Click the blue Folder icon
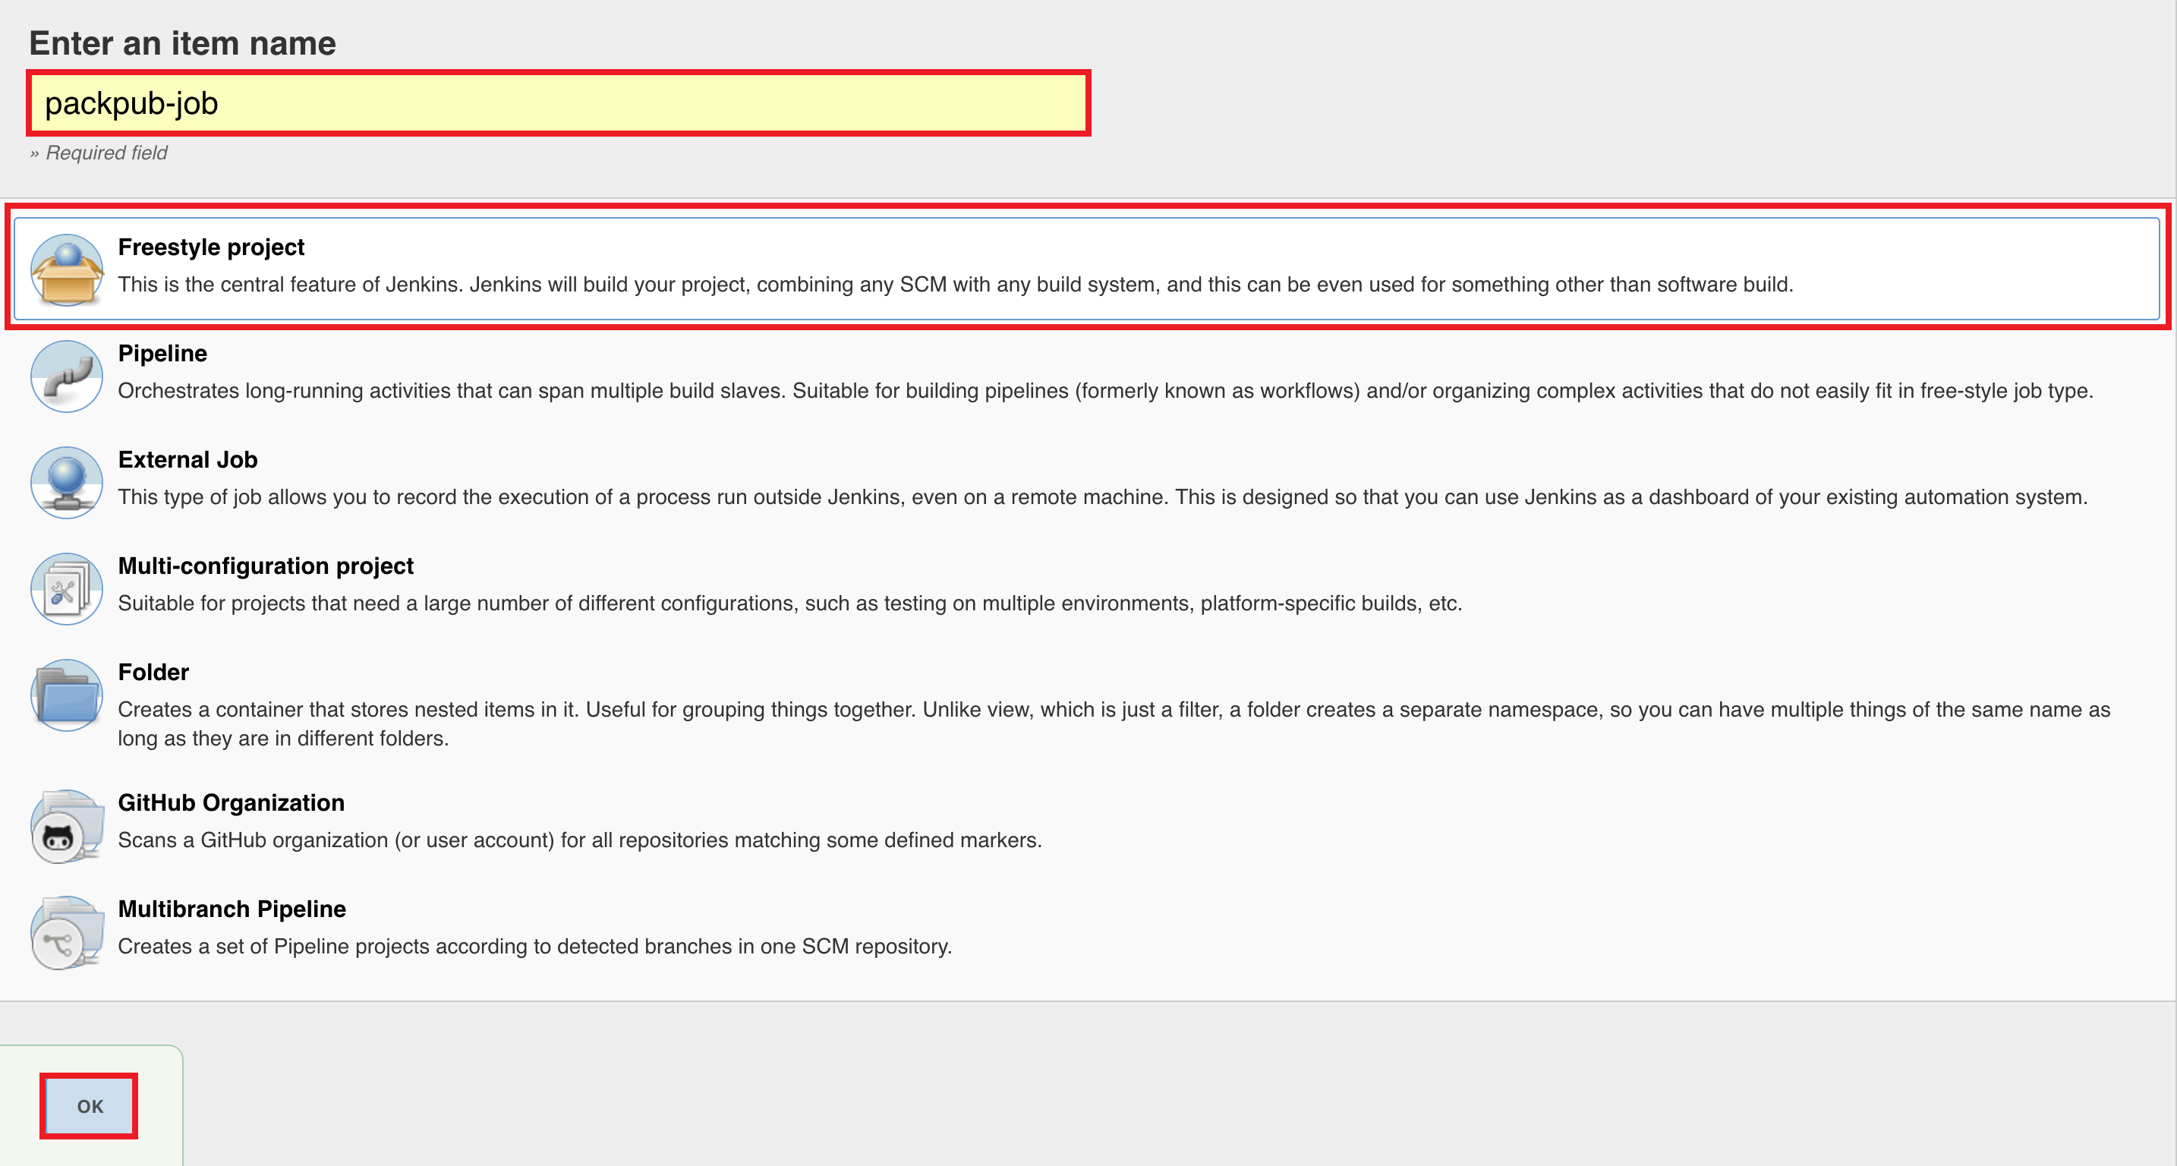This screenshot has height=1166, width=2177. click(x=67, y=695)
